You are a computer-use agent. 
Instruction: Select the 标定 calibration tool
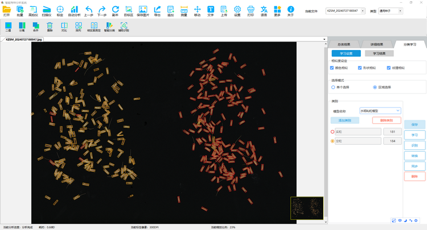click(x=60, y=10)
